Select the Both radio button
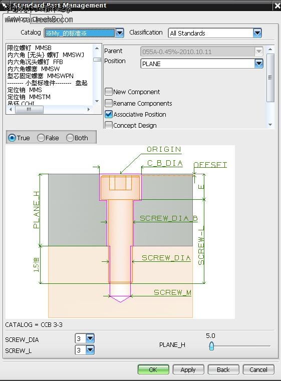The height and width of the screenshot is (381, 281). click(x=70, y=138)
